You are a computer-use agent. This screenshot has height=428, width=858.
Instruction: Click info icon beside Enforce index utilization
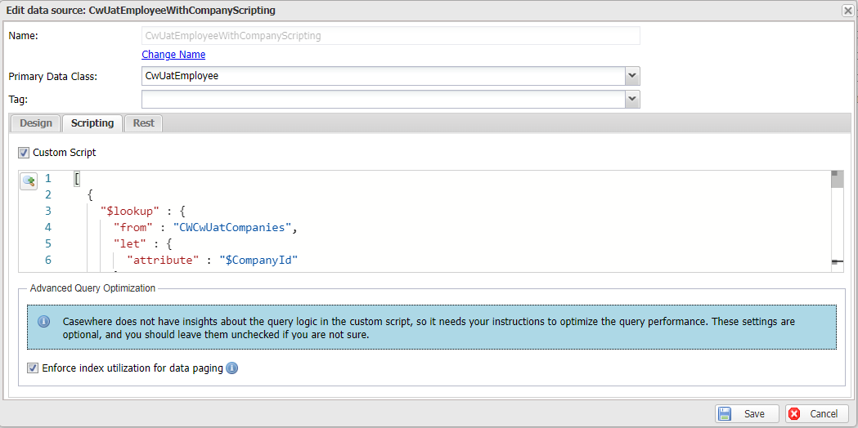coord(232,368)
